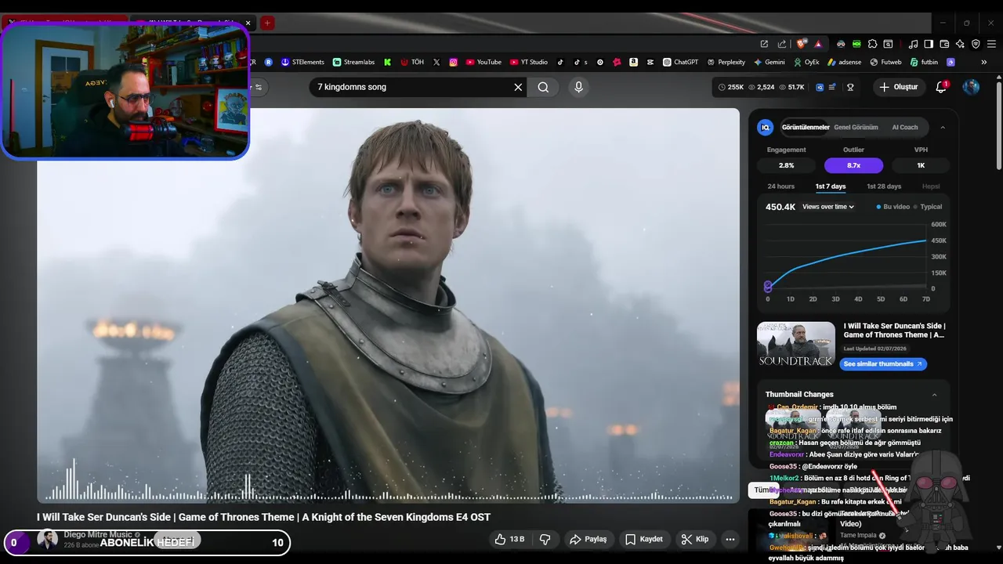Viewport: 1003px width, 564px height.
Task: Click the Brave Shields lion icon
Action: [x=801, y=44]
